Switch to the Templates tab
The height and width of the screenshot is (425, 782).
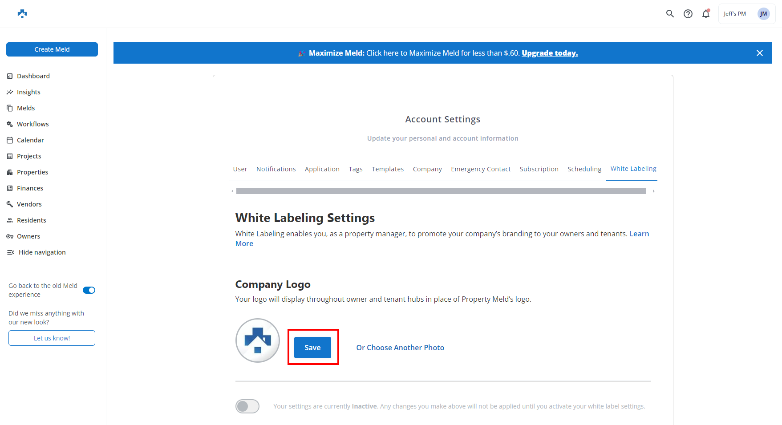[x=388, y=169]
